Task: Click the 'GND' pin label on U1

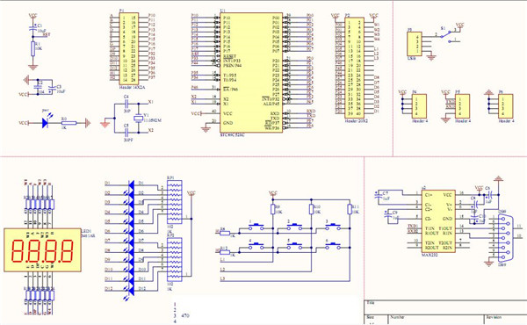Action: 227,123
